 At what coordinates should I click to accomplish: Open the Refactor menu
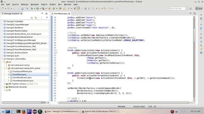(x=25, y=4)
